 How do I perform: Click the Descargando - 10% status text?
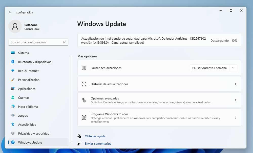(x=224, y=41)
